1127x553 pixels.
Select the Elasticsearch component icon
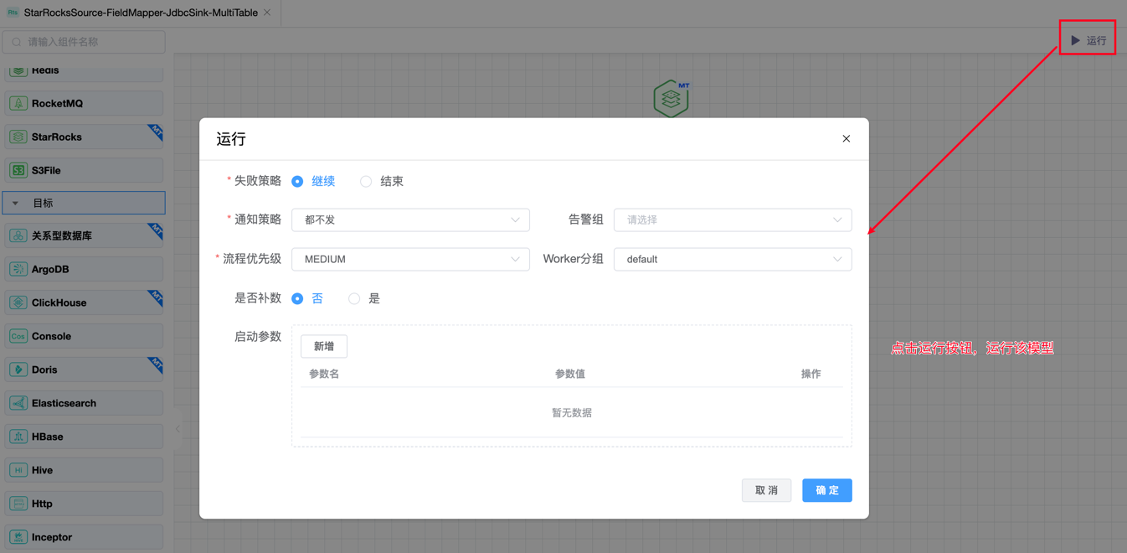pos(18,403)
